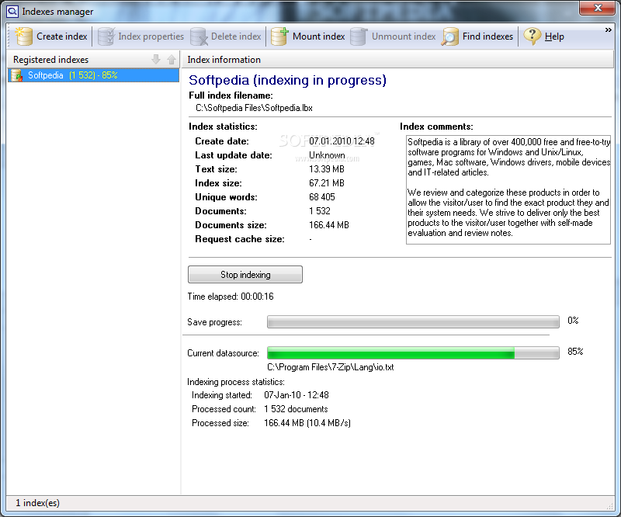Click the Help question mark icon
The image size is (621, 517).
point(533,36)
